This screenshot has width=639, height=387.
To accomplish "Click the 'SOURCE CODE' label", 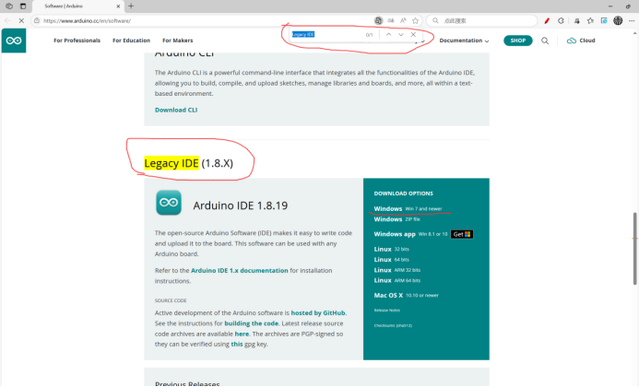I will [171, 300].
